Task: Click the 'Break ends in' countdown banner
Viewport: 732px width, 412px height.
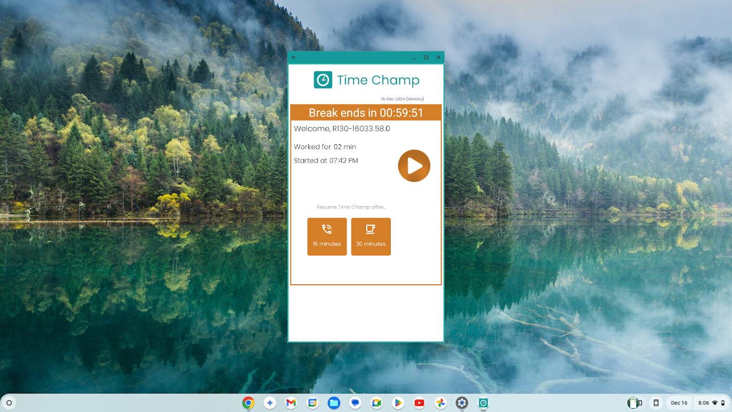Action: click(366, 113)
